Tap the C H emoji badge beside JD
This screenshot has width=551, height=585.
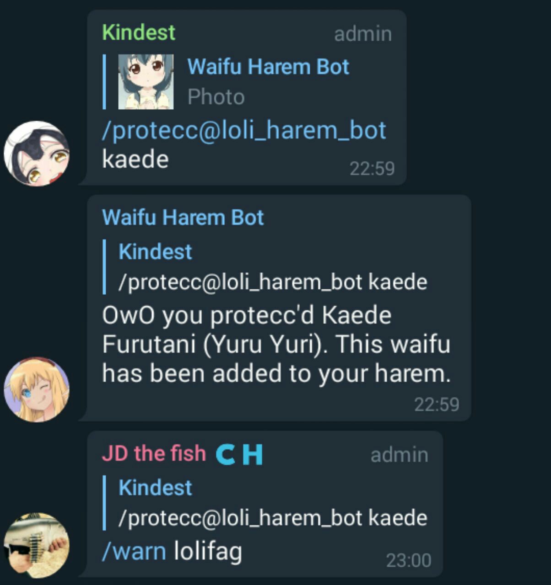239,454
